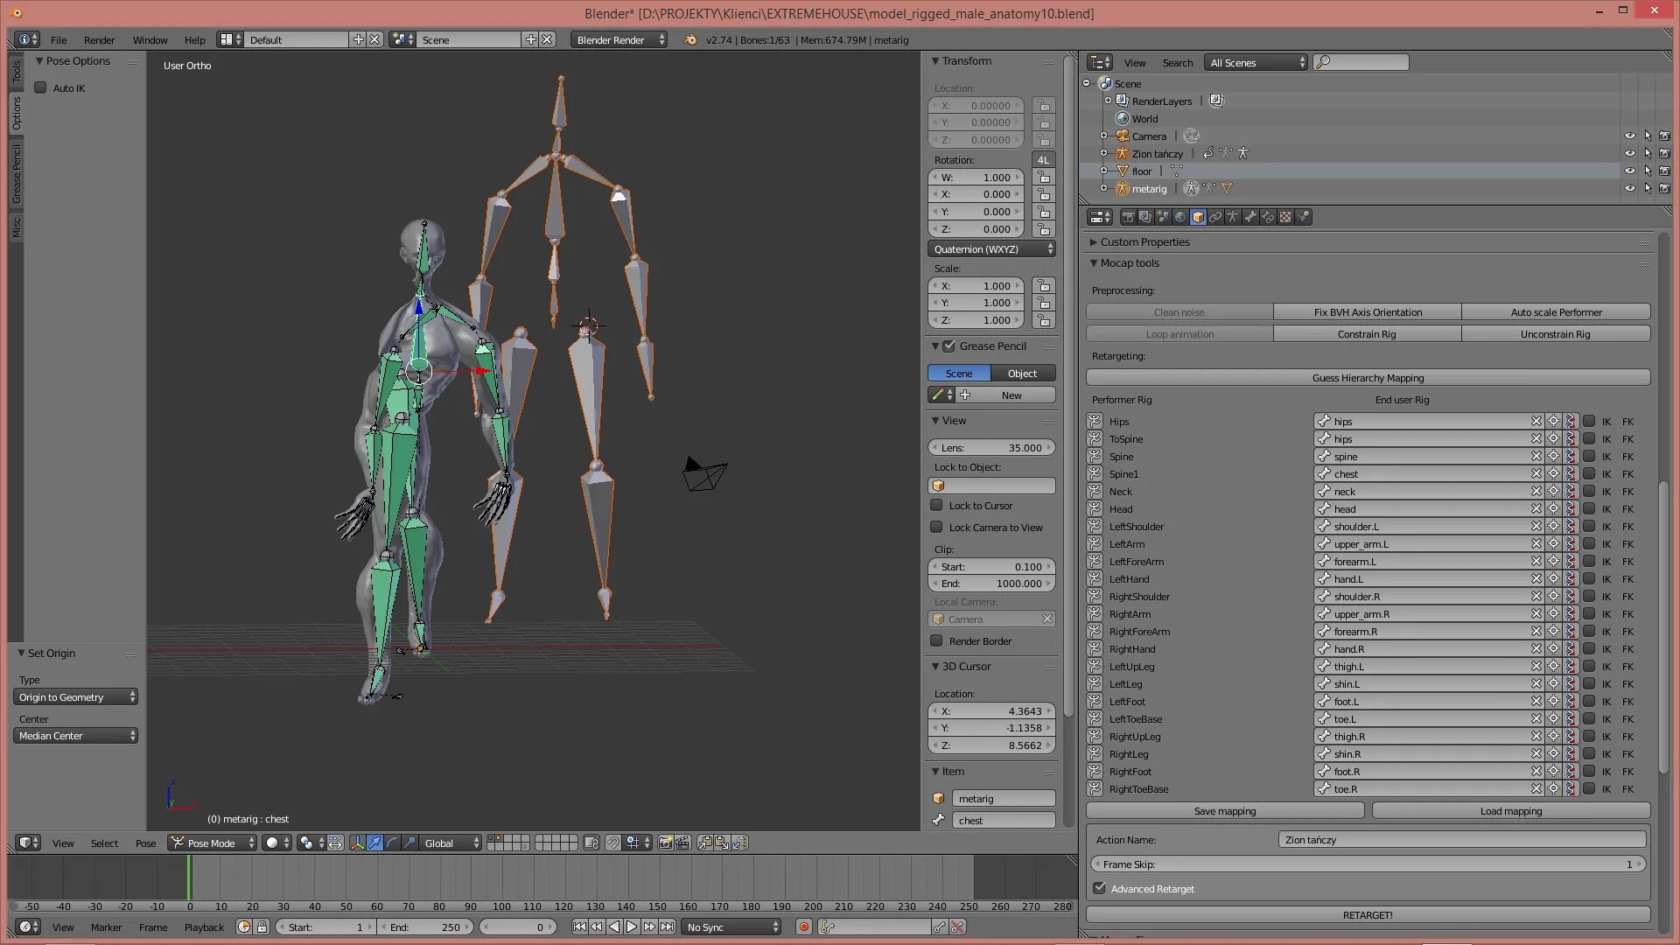Enable the Auto IK checkbox
Viewport: 1680px width, 945px height.
40,87
